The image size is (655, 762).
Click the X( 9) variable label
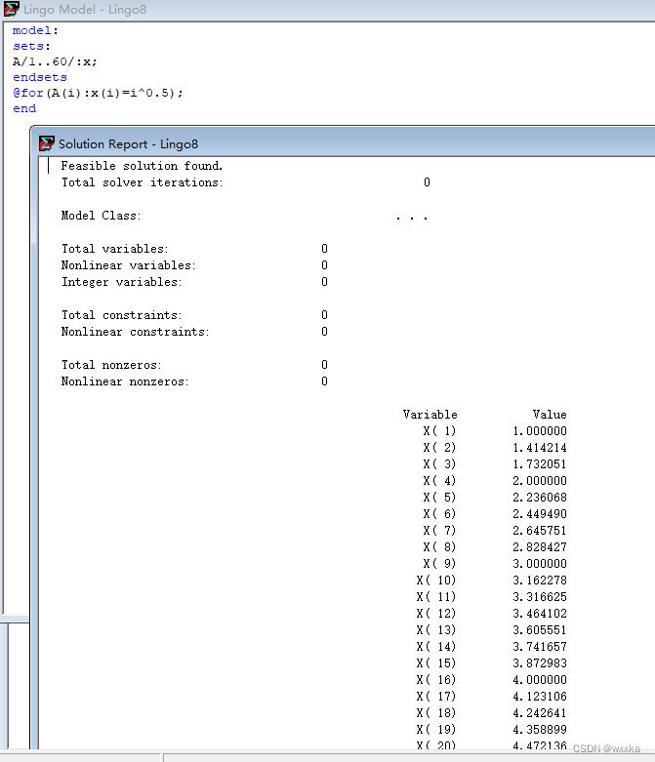point(439,564)
